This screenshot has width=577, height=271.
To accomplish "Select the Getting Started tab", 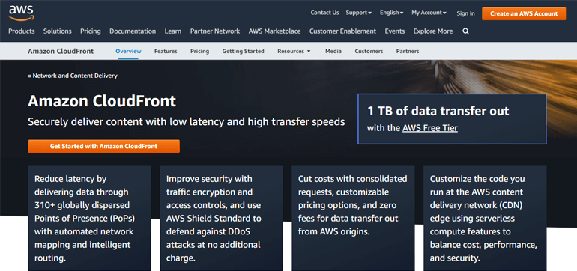I will click(x=244, y=51).
